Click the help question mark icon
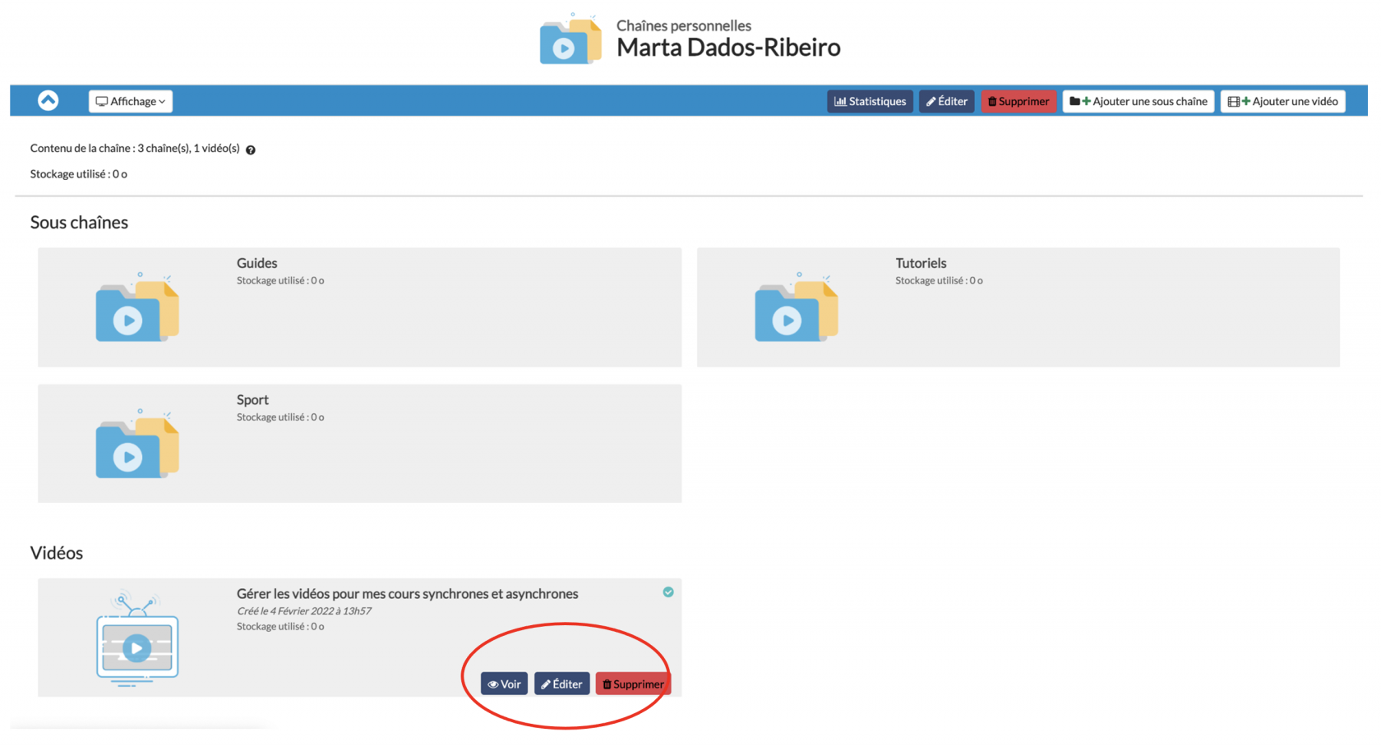 point(251,150)
